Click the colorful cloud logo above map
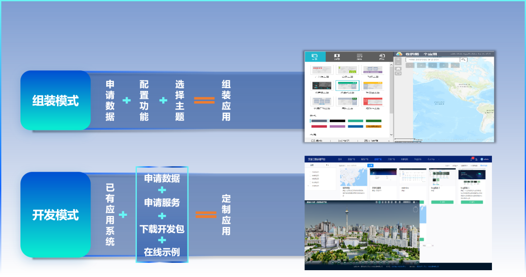The height and width of the screenshot is (277, 526). 399,54
